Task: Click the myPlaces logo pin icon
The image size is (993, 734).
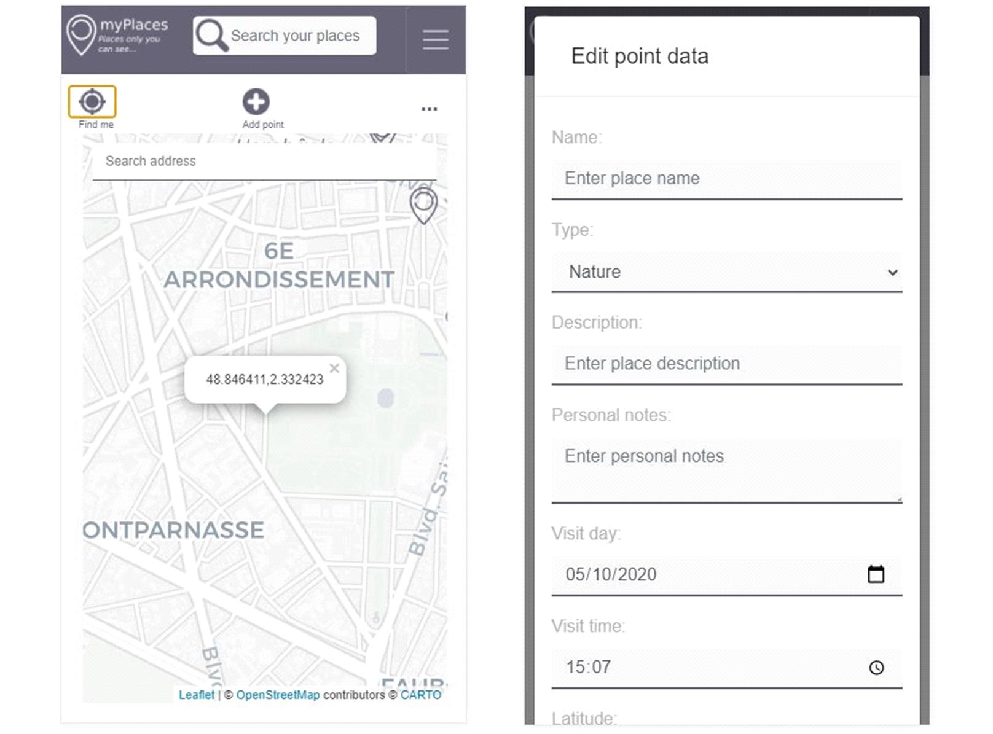Action: (x=81, y=35)
